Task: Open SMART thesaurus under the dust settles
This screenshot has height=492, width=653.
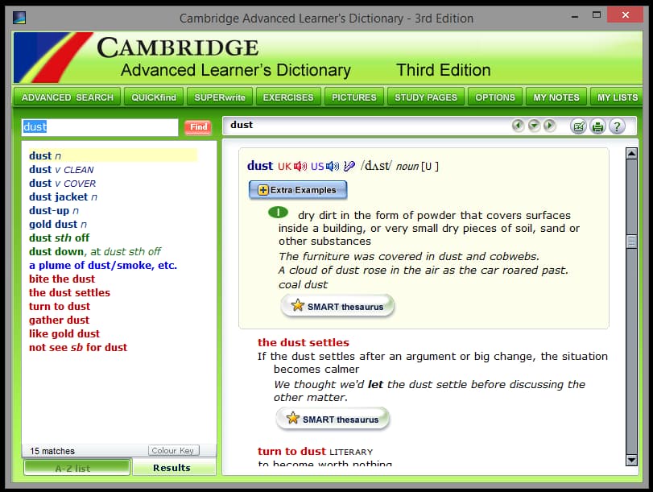Action: point(333,419)
